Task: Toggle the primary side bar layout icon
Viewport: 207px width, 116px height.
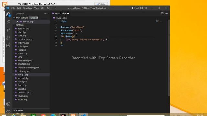Action: click(x=133, y=8)
